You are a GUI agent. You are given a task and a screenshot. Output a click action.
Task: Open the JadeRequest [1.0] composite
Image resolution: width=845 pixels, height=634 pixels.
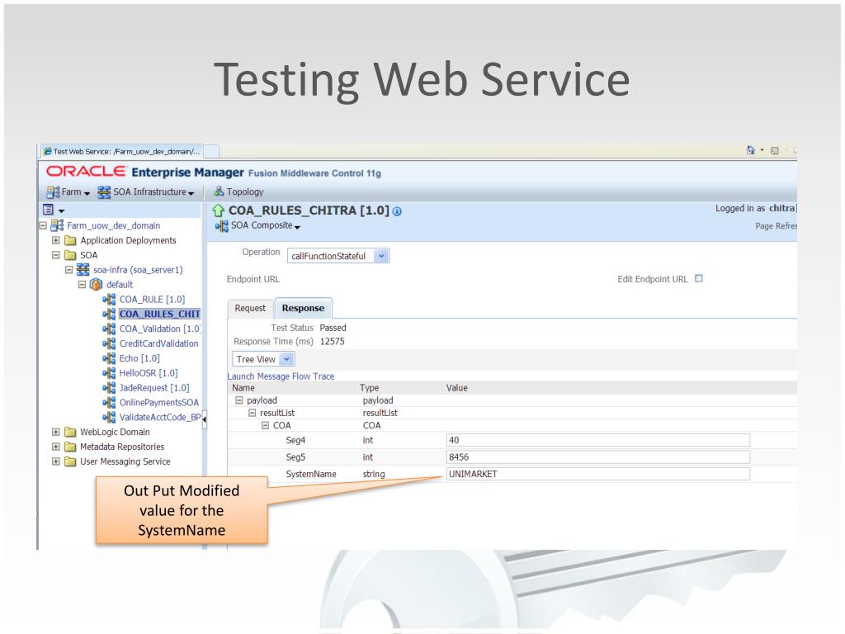(x=154, y=388)
